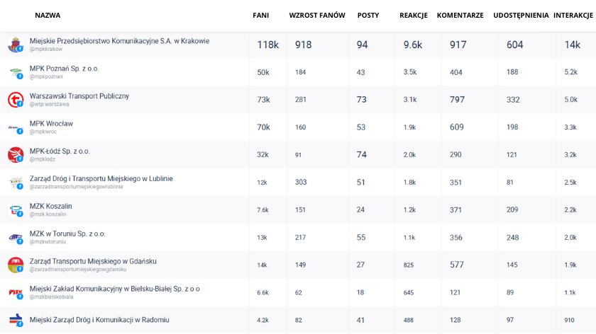Sort by INTERAKCJE column header

(573, 15)
